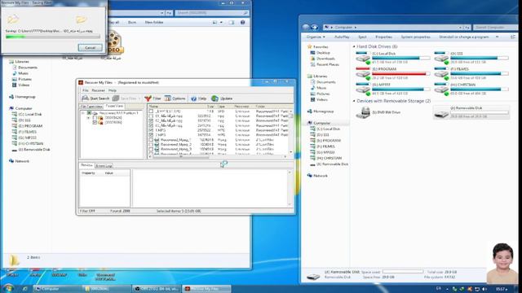Click file list vertical scrollbar down arrow
The width and height of the screenshot is (522, 293).
[291, 152]
